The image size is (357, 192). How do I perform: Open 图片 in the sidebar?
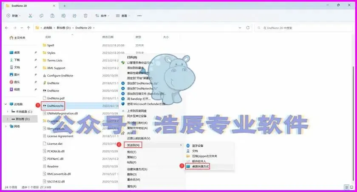click(17, 75)
